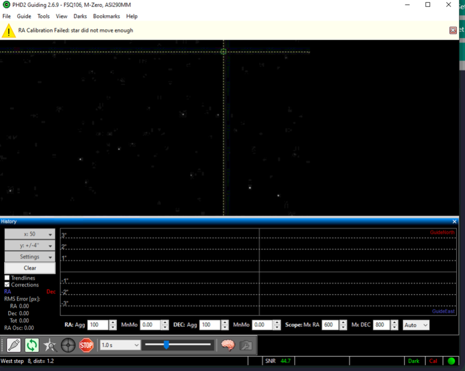Increase DEC MnMo with stepper up arrow
465x371 pixels.
[277, 323]
